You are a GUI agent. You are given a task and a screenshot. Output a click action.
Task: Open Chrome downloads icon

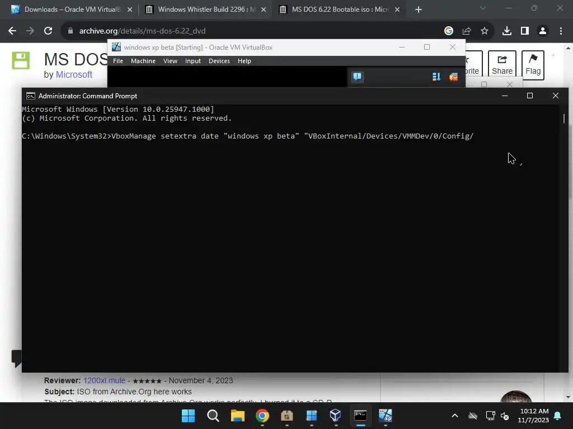[507, 31]
